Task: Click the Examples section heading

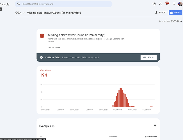Action: click(45, 126)
